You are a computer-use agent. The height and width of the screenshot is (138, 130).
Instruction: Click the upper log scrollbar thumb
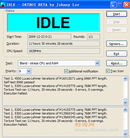(x=125, y=99)
